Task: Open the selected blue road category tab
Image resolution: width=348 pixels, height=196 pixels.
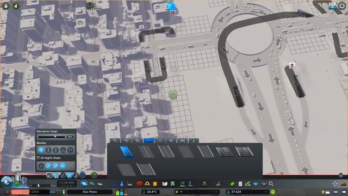Action: (x=148, y=140)
